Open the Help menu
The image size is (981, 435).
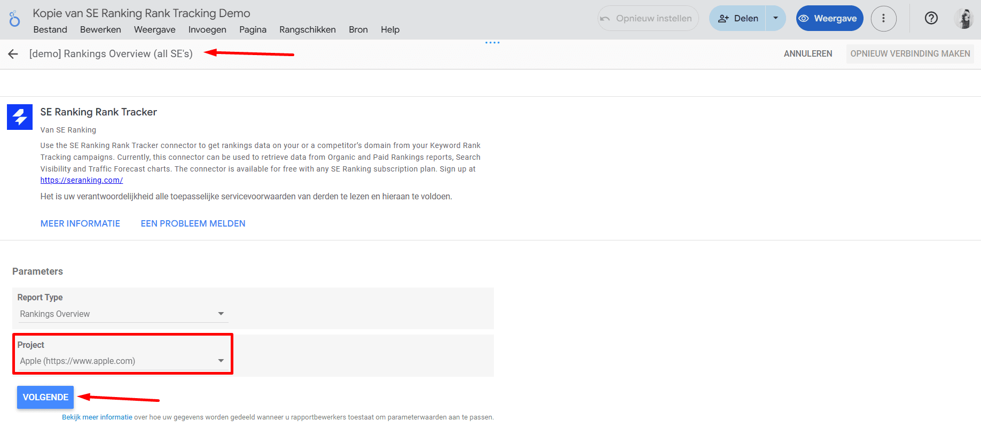(x=390, y=29)
